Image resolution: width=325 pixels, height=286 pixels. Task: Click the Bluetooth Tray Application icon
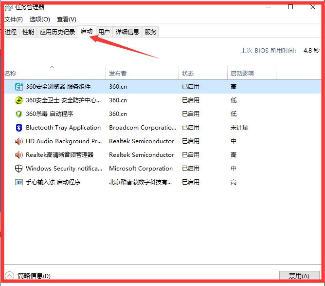click(19, 128)
